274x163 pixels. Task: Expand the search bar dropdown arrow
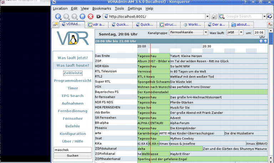tap(264, 17)
